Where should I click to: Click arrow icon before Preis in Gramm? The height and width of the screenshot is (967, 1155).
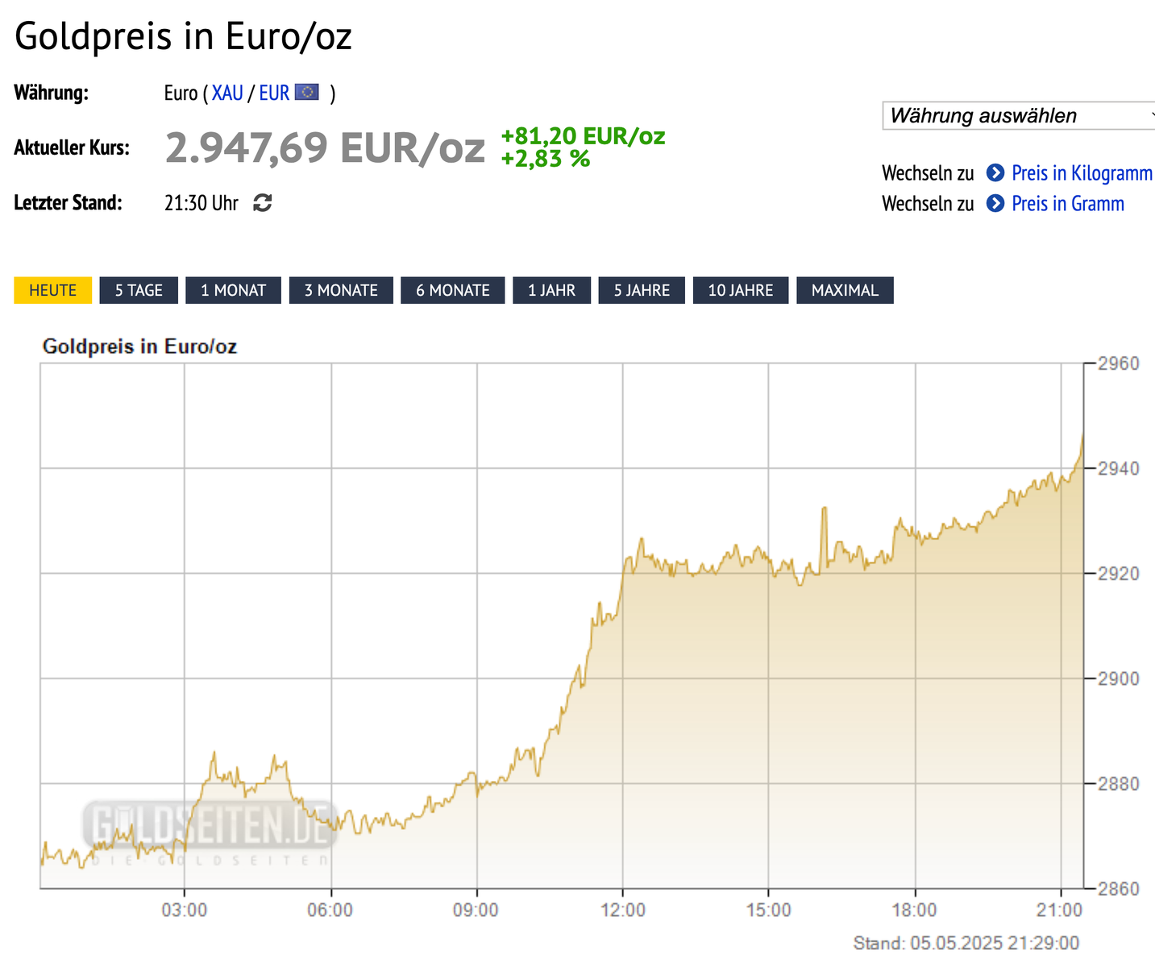(x=995, y=204)
